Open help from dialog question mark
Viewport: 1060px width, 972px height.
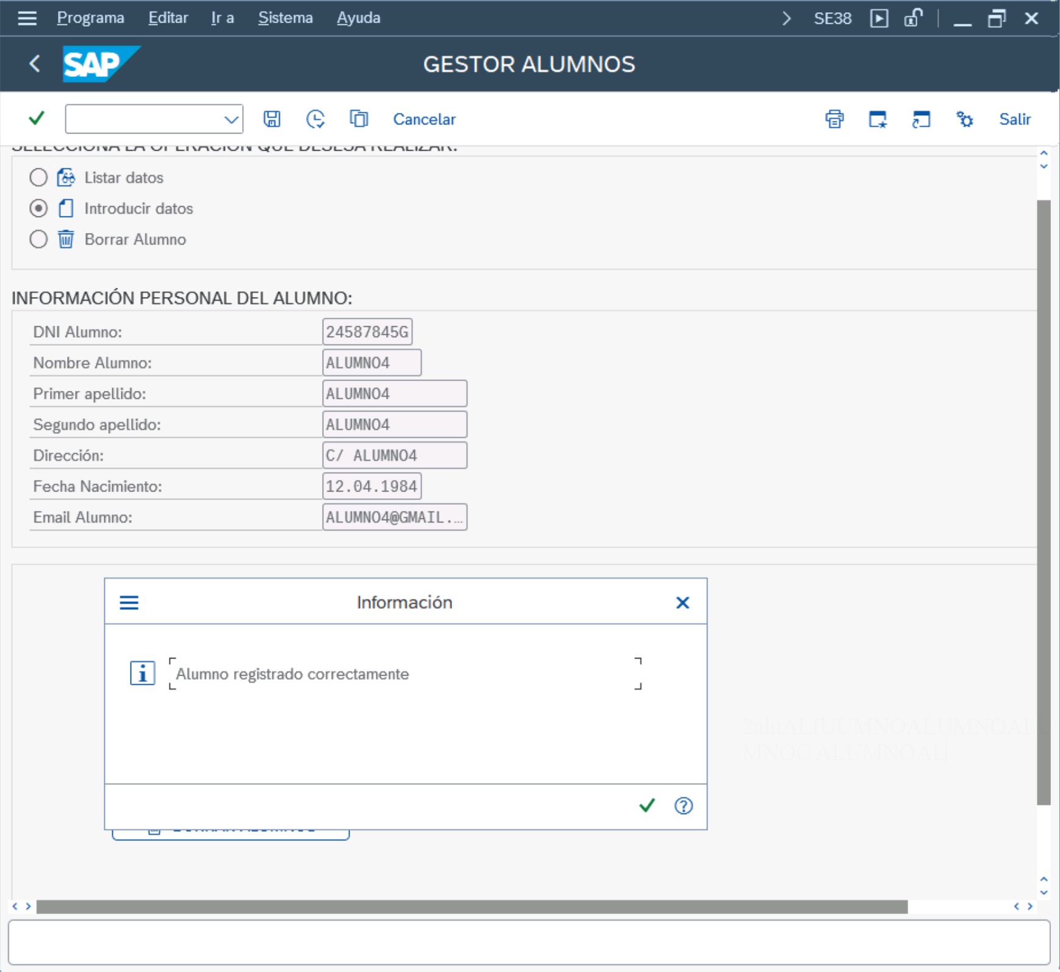point(684,806)
